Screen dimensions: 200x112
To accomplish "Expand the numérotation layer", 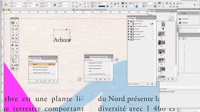I will pos(134,21).
